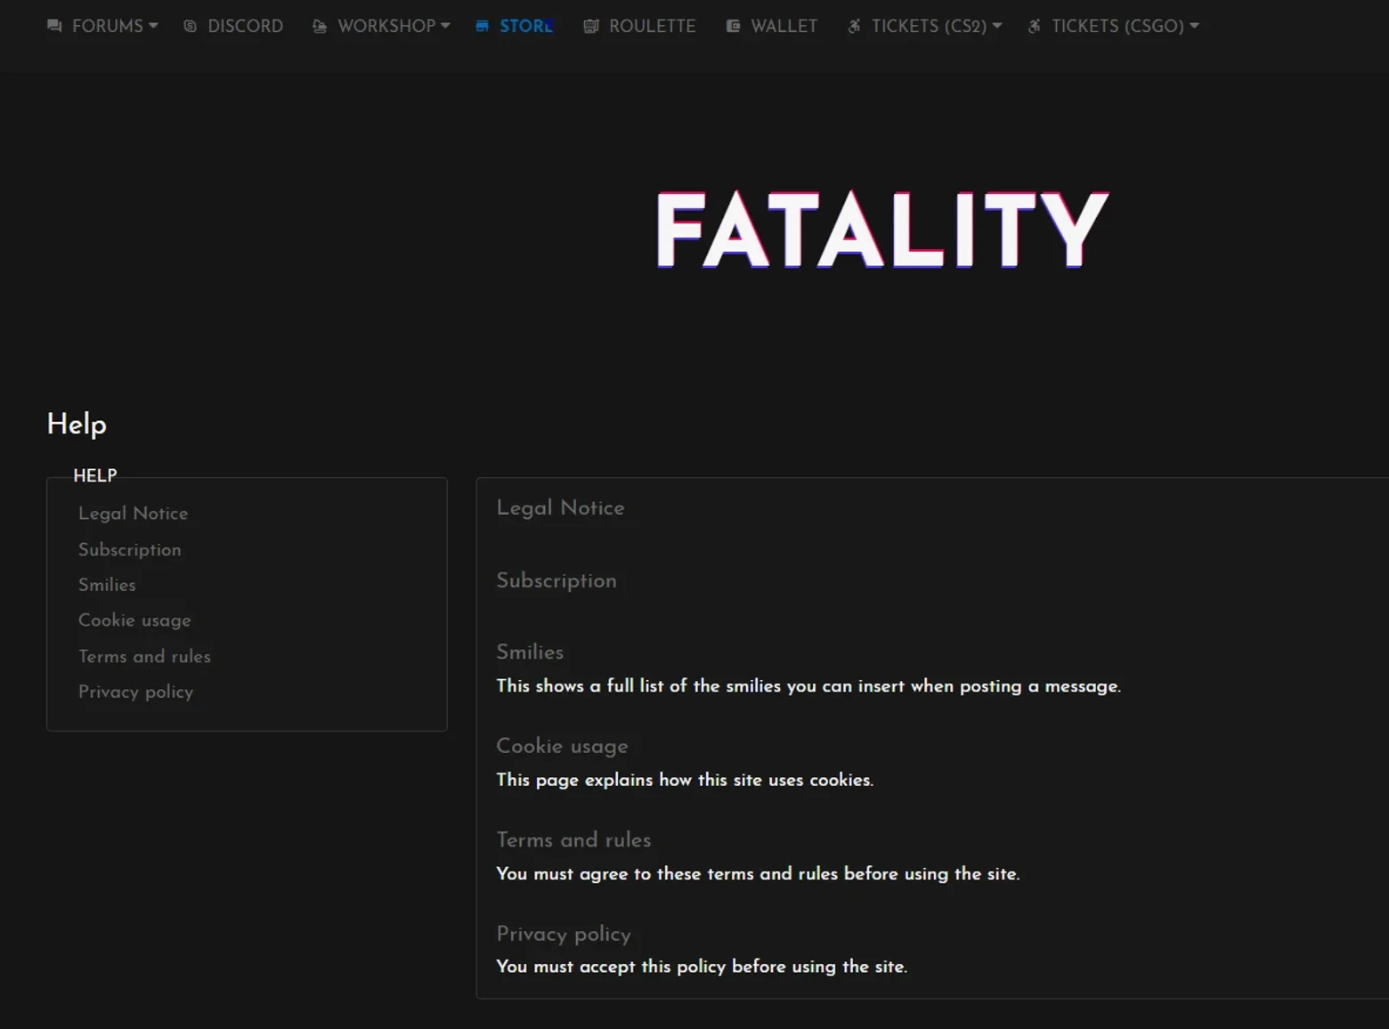This screenshot has height=1029, width=1389.
Task: Open Smilies heading in main panel
Action: coord(530,652)
